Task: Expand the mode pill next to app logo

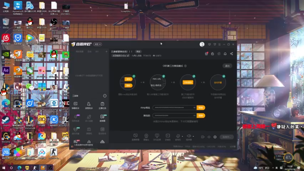Action: (98, 44)
